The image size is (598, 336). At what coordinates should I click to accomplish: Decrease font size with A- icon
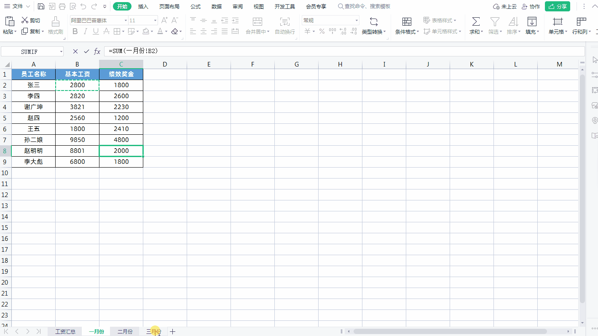point(175,20)
